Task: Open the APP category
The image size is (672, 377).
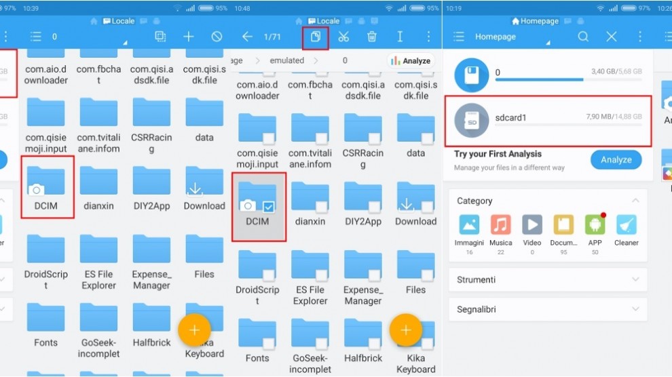Action: 595,234
